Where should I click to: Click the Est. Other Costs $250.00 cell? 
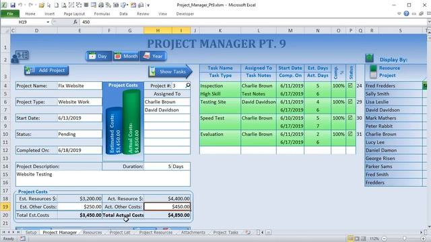(79, 206)
